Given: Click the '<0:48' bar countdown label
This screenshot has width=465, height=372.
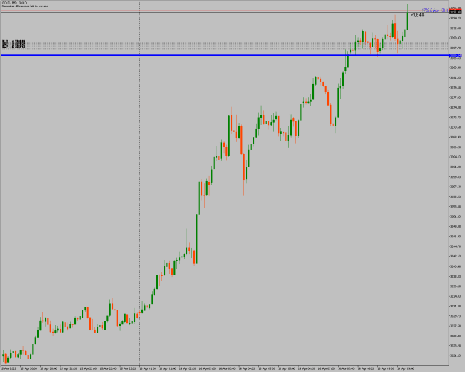Looking at the screenshot, I should 417,15.
